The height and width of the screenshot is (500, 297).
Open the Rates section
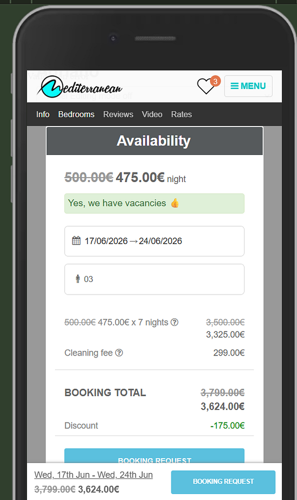coord(181,114)
